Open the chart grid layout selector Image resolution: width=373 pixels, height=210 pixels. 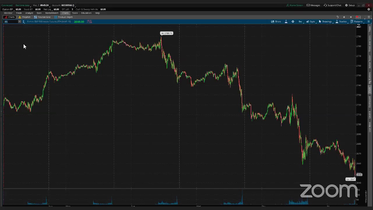tap(358, 17)
